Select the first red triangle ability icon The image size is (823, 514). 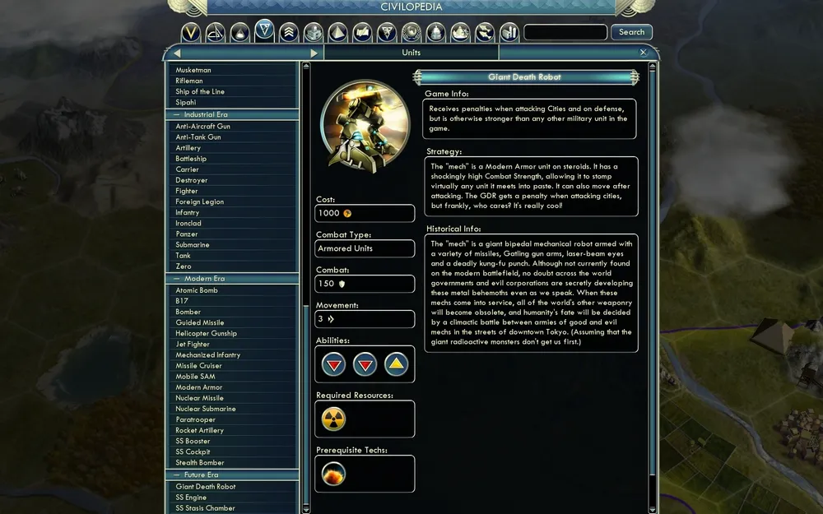333,364
